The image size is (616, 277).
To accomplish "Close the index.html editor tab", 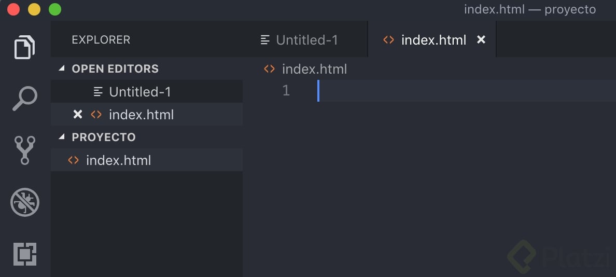I will pos(481,39).
